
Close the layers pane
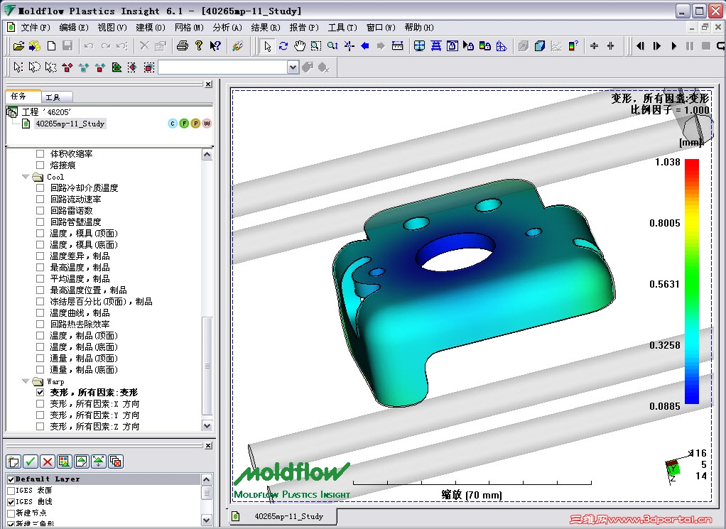[x=208, y=445]
